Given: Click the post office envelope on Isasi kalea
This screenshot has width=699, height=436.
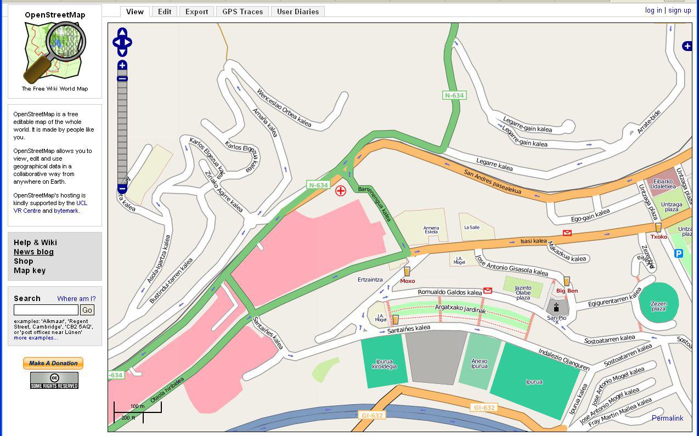Looking at the screenshot, I should coord(567,233).
